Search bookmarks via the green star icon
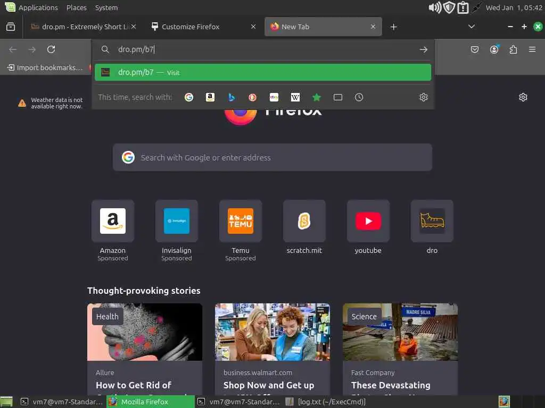545x408 pixels. [x=316, y=98]
